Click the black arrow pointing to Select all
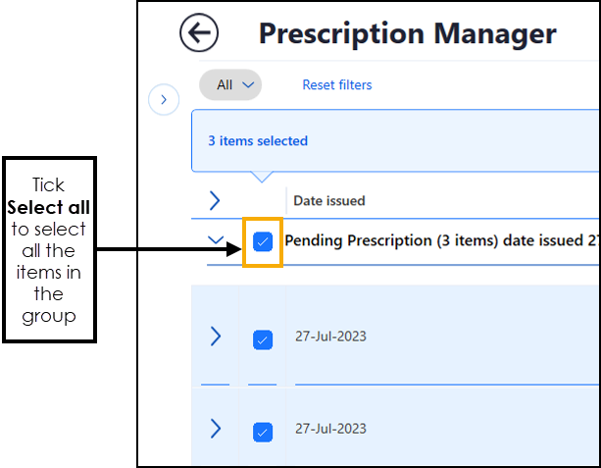The height and width of the screenshot is (468, 601). [167, 249]
